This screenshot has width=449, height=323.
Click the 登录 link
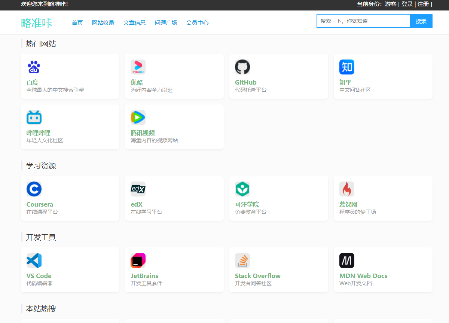point(407,4)
